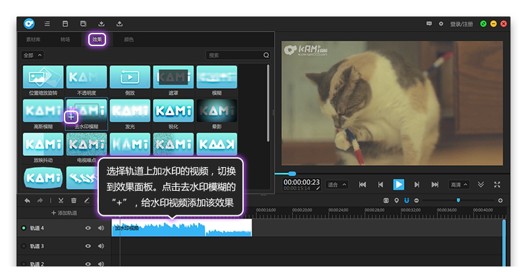Click the export (upload arrow) icon
The width and height of the screenshot is (527, 277).
[x=119, y=24]
